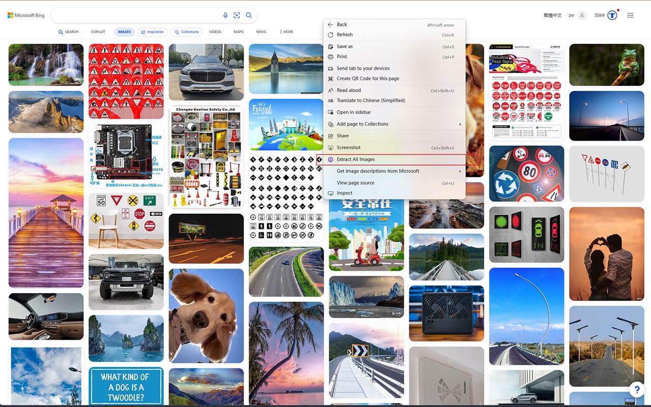Open the waterfall landscape thumbnail
This screenshot has width=651, height=407.
46,65
